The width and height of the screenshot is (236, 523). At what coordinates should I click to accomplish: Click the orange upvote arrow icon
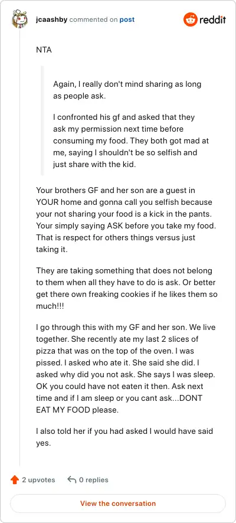[x=15, y=480]
